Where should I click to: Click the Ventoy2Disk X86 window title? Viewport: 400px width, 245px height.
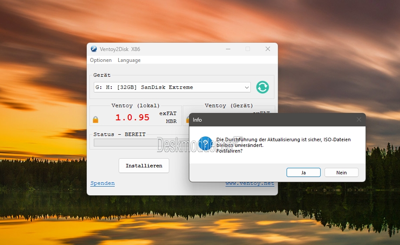120,49
